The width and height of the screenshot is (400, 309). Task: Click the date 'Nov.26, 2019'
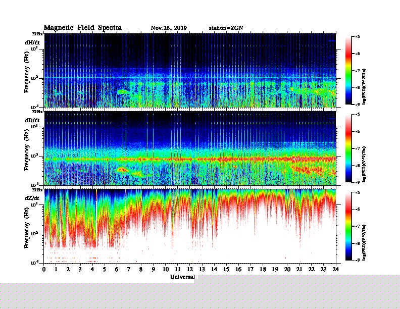[x=169, y=28]
